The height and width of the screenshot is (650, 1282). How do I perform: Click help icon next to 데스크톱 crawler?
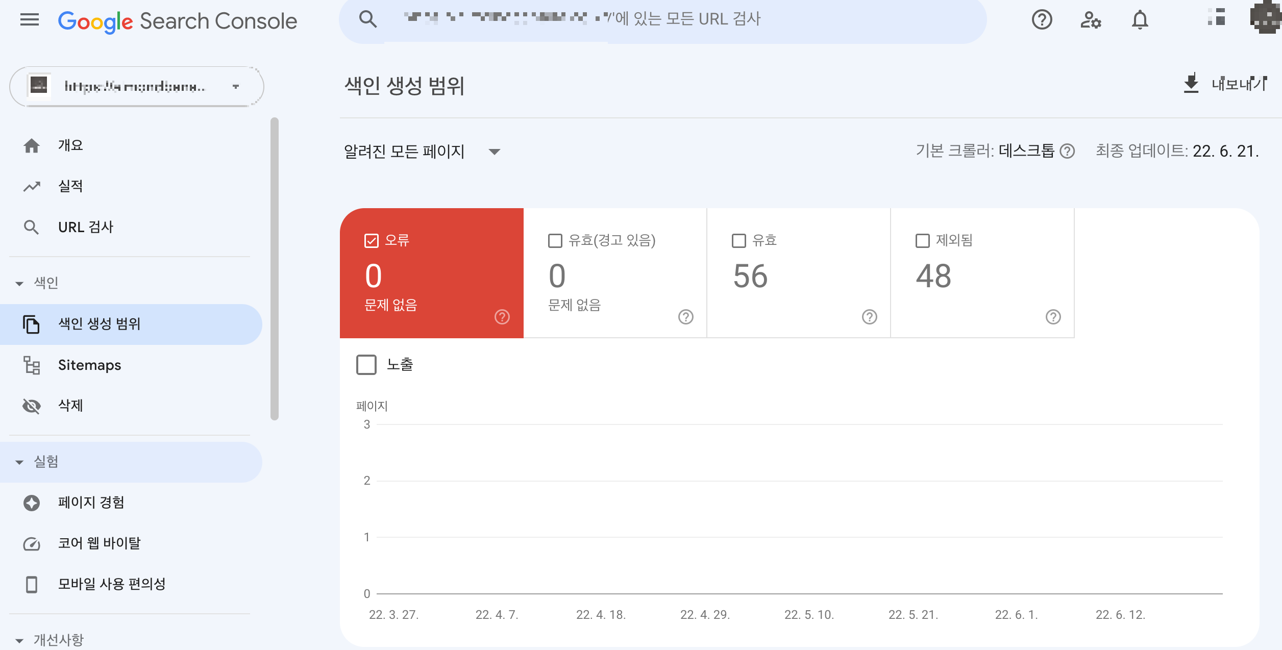point(1068,151)
